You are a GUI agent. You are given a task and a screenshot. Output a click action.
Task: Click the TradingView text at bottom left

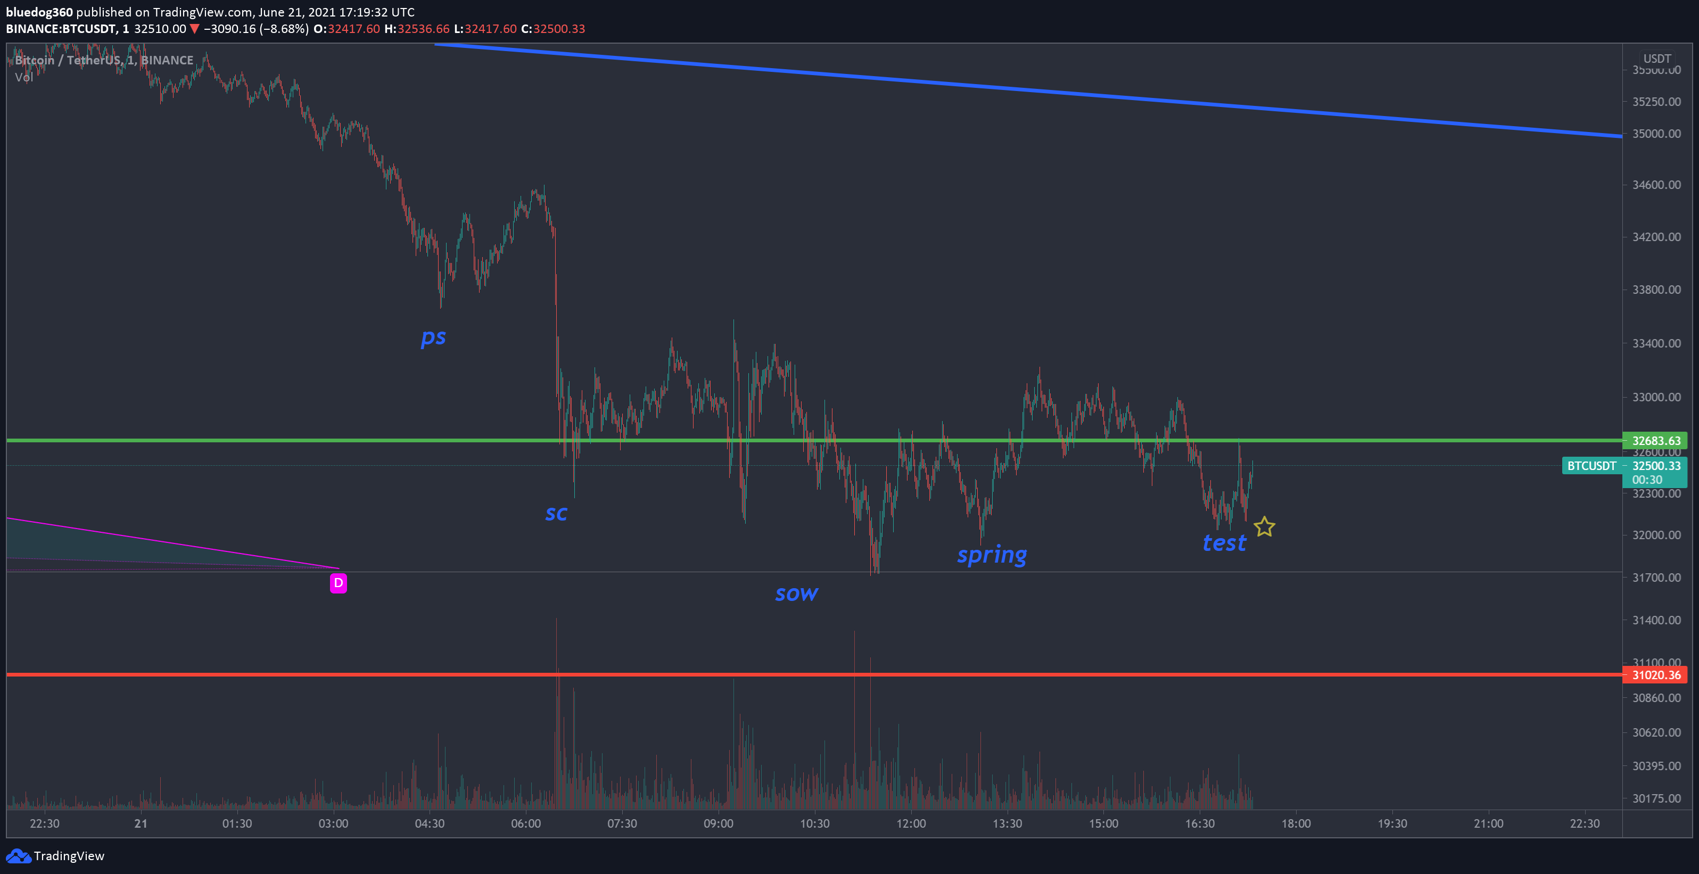tap(69, 855)
